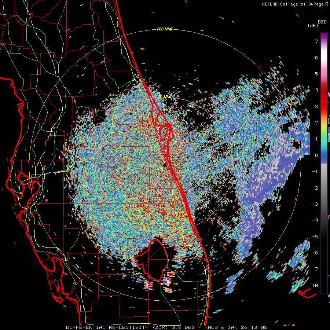This screenshot has width=330, height=330.
Task: Click the 2 value on color scale
Action: [316, 123]
